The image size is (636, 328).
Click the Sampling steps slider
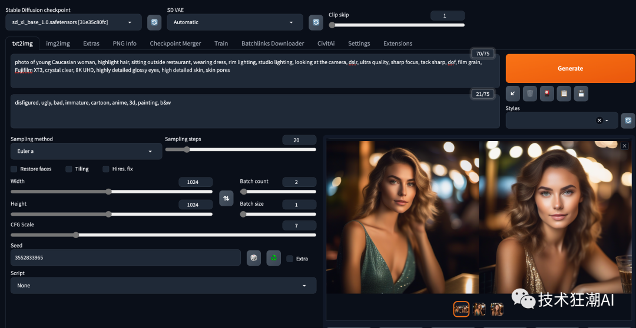(240, 149)
